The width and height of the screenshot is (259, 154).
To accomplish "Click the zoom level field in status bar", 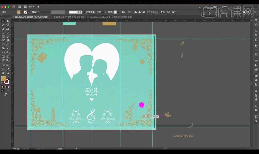I will click(x=16, y=149).
